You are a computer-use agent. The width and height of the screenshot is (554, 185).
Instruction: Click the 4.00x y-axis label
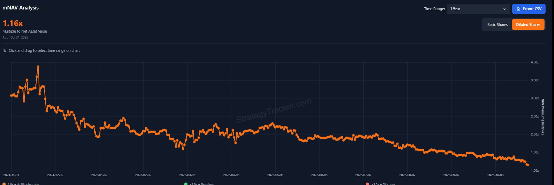(x=535, y=62)
